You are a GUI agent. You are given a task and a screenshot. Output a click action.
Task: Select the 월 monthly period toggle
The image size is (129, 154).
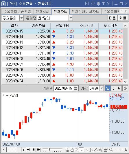(x=119, y=88)
